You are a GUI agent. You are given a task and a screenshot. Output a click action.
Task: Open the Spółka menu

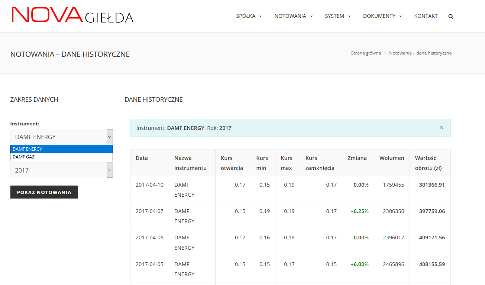[x=249, y=16]
